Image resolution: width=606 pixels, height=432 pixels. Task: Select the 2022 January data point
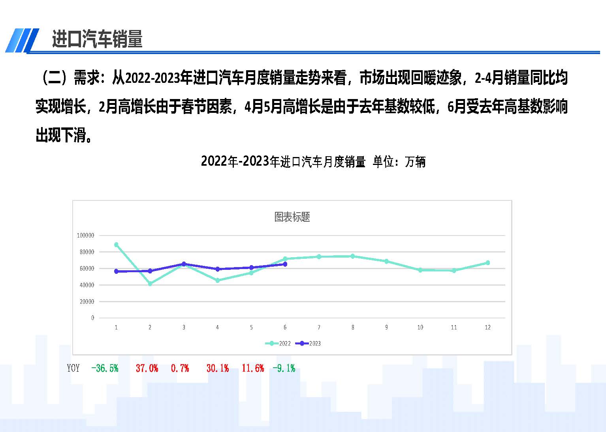click(x=116, y=245)
